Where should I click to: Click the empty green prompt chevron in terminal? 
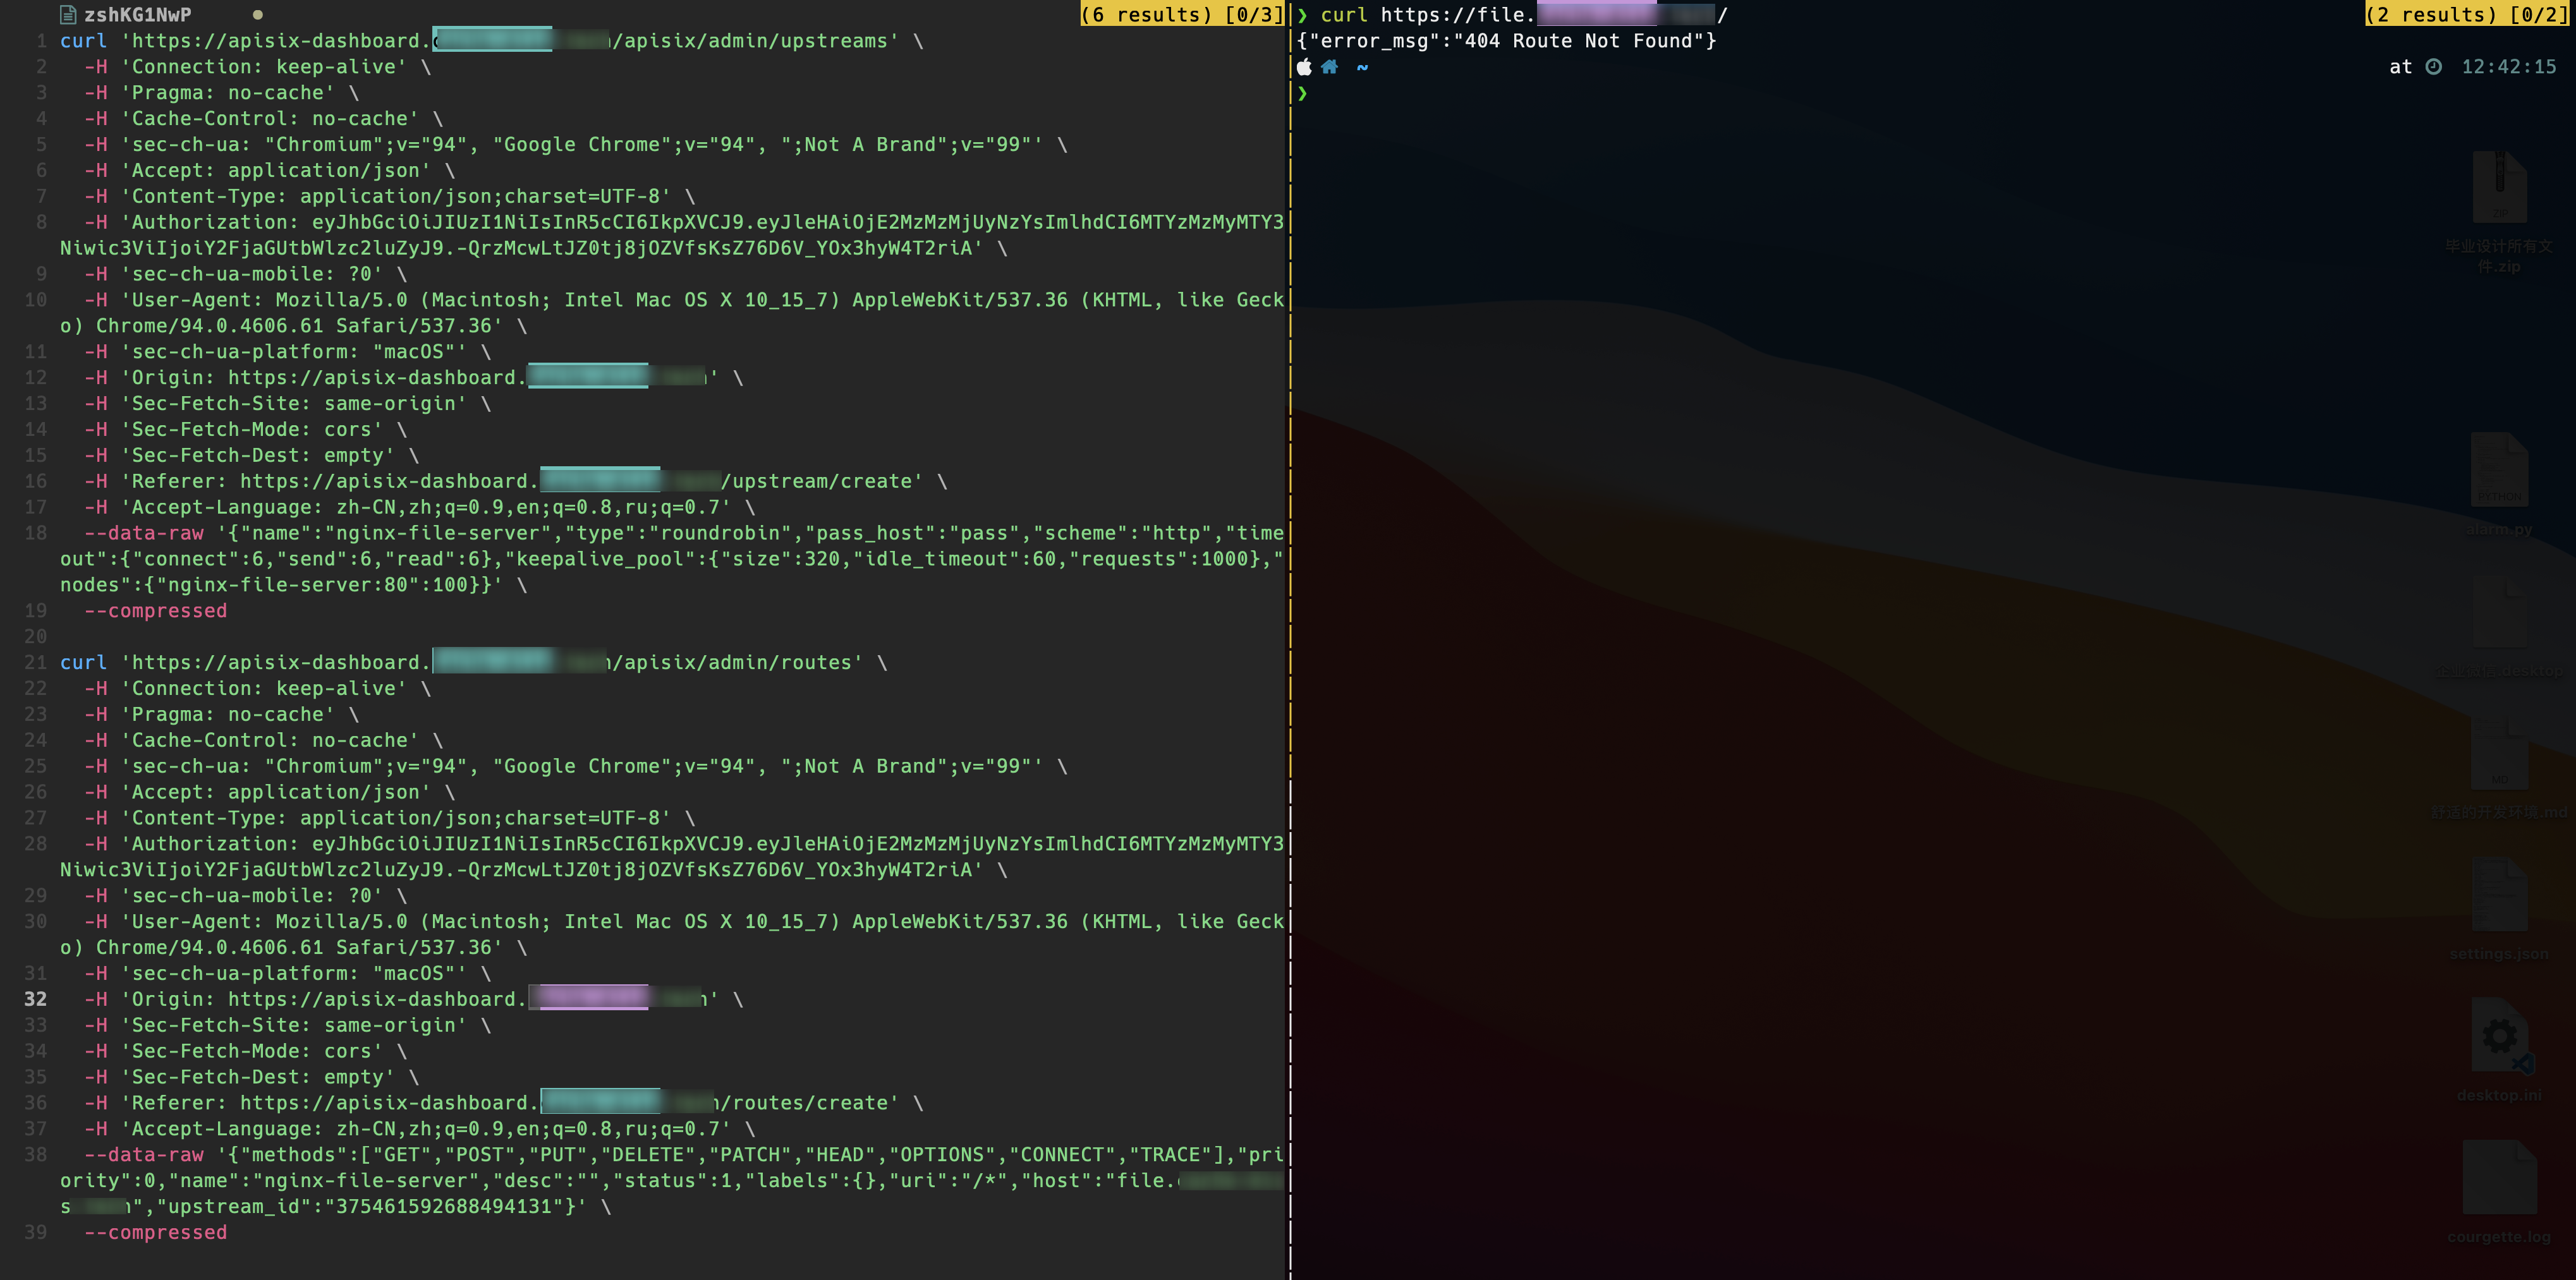pos(1302,93)
